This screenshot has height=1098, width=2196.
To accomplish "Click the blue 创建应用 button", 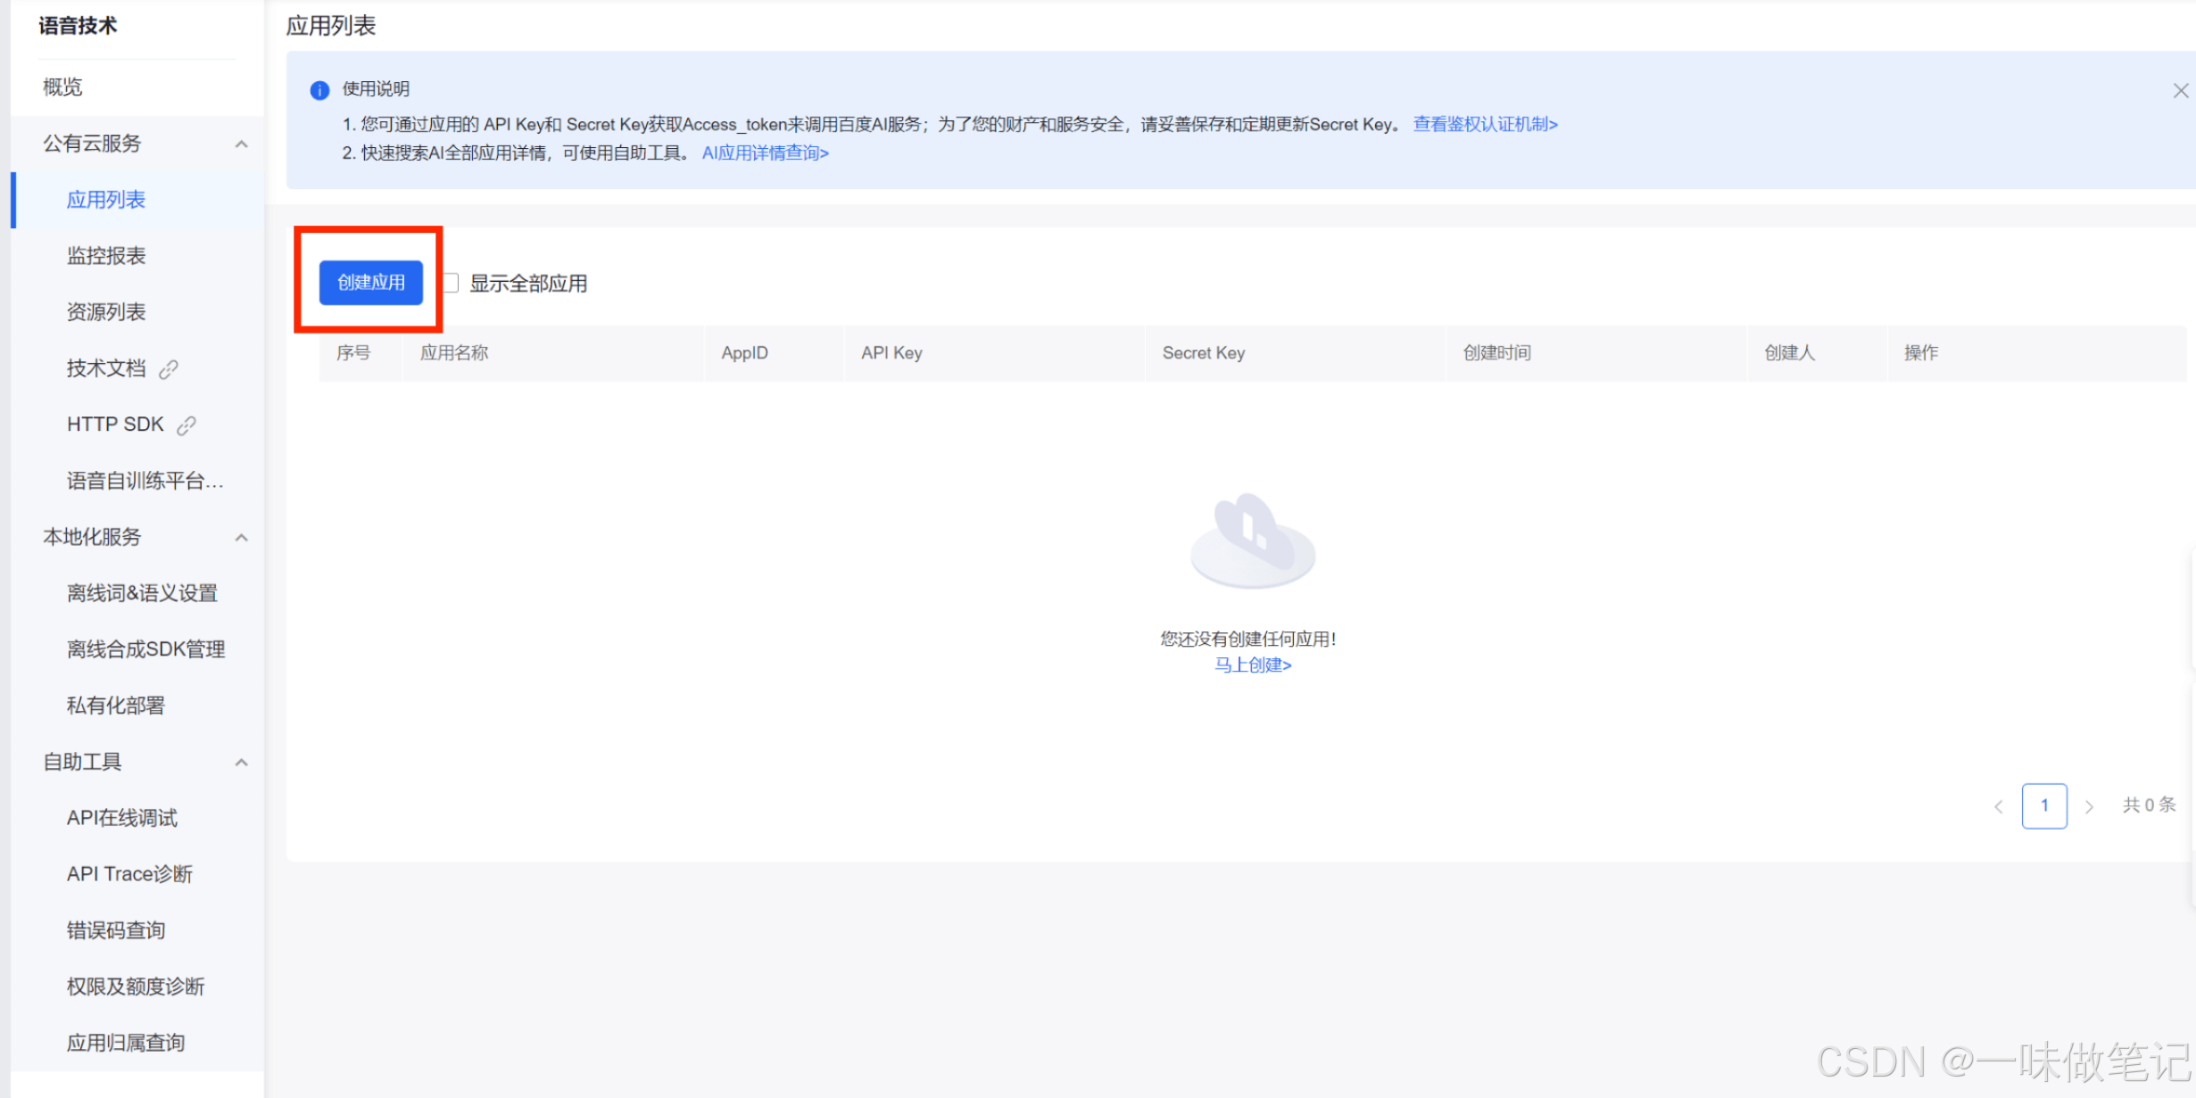I will pyautogui.click(x=371, y=283).
